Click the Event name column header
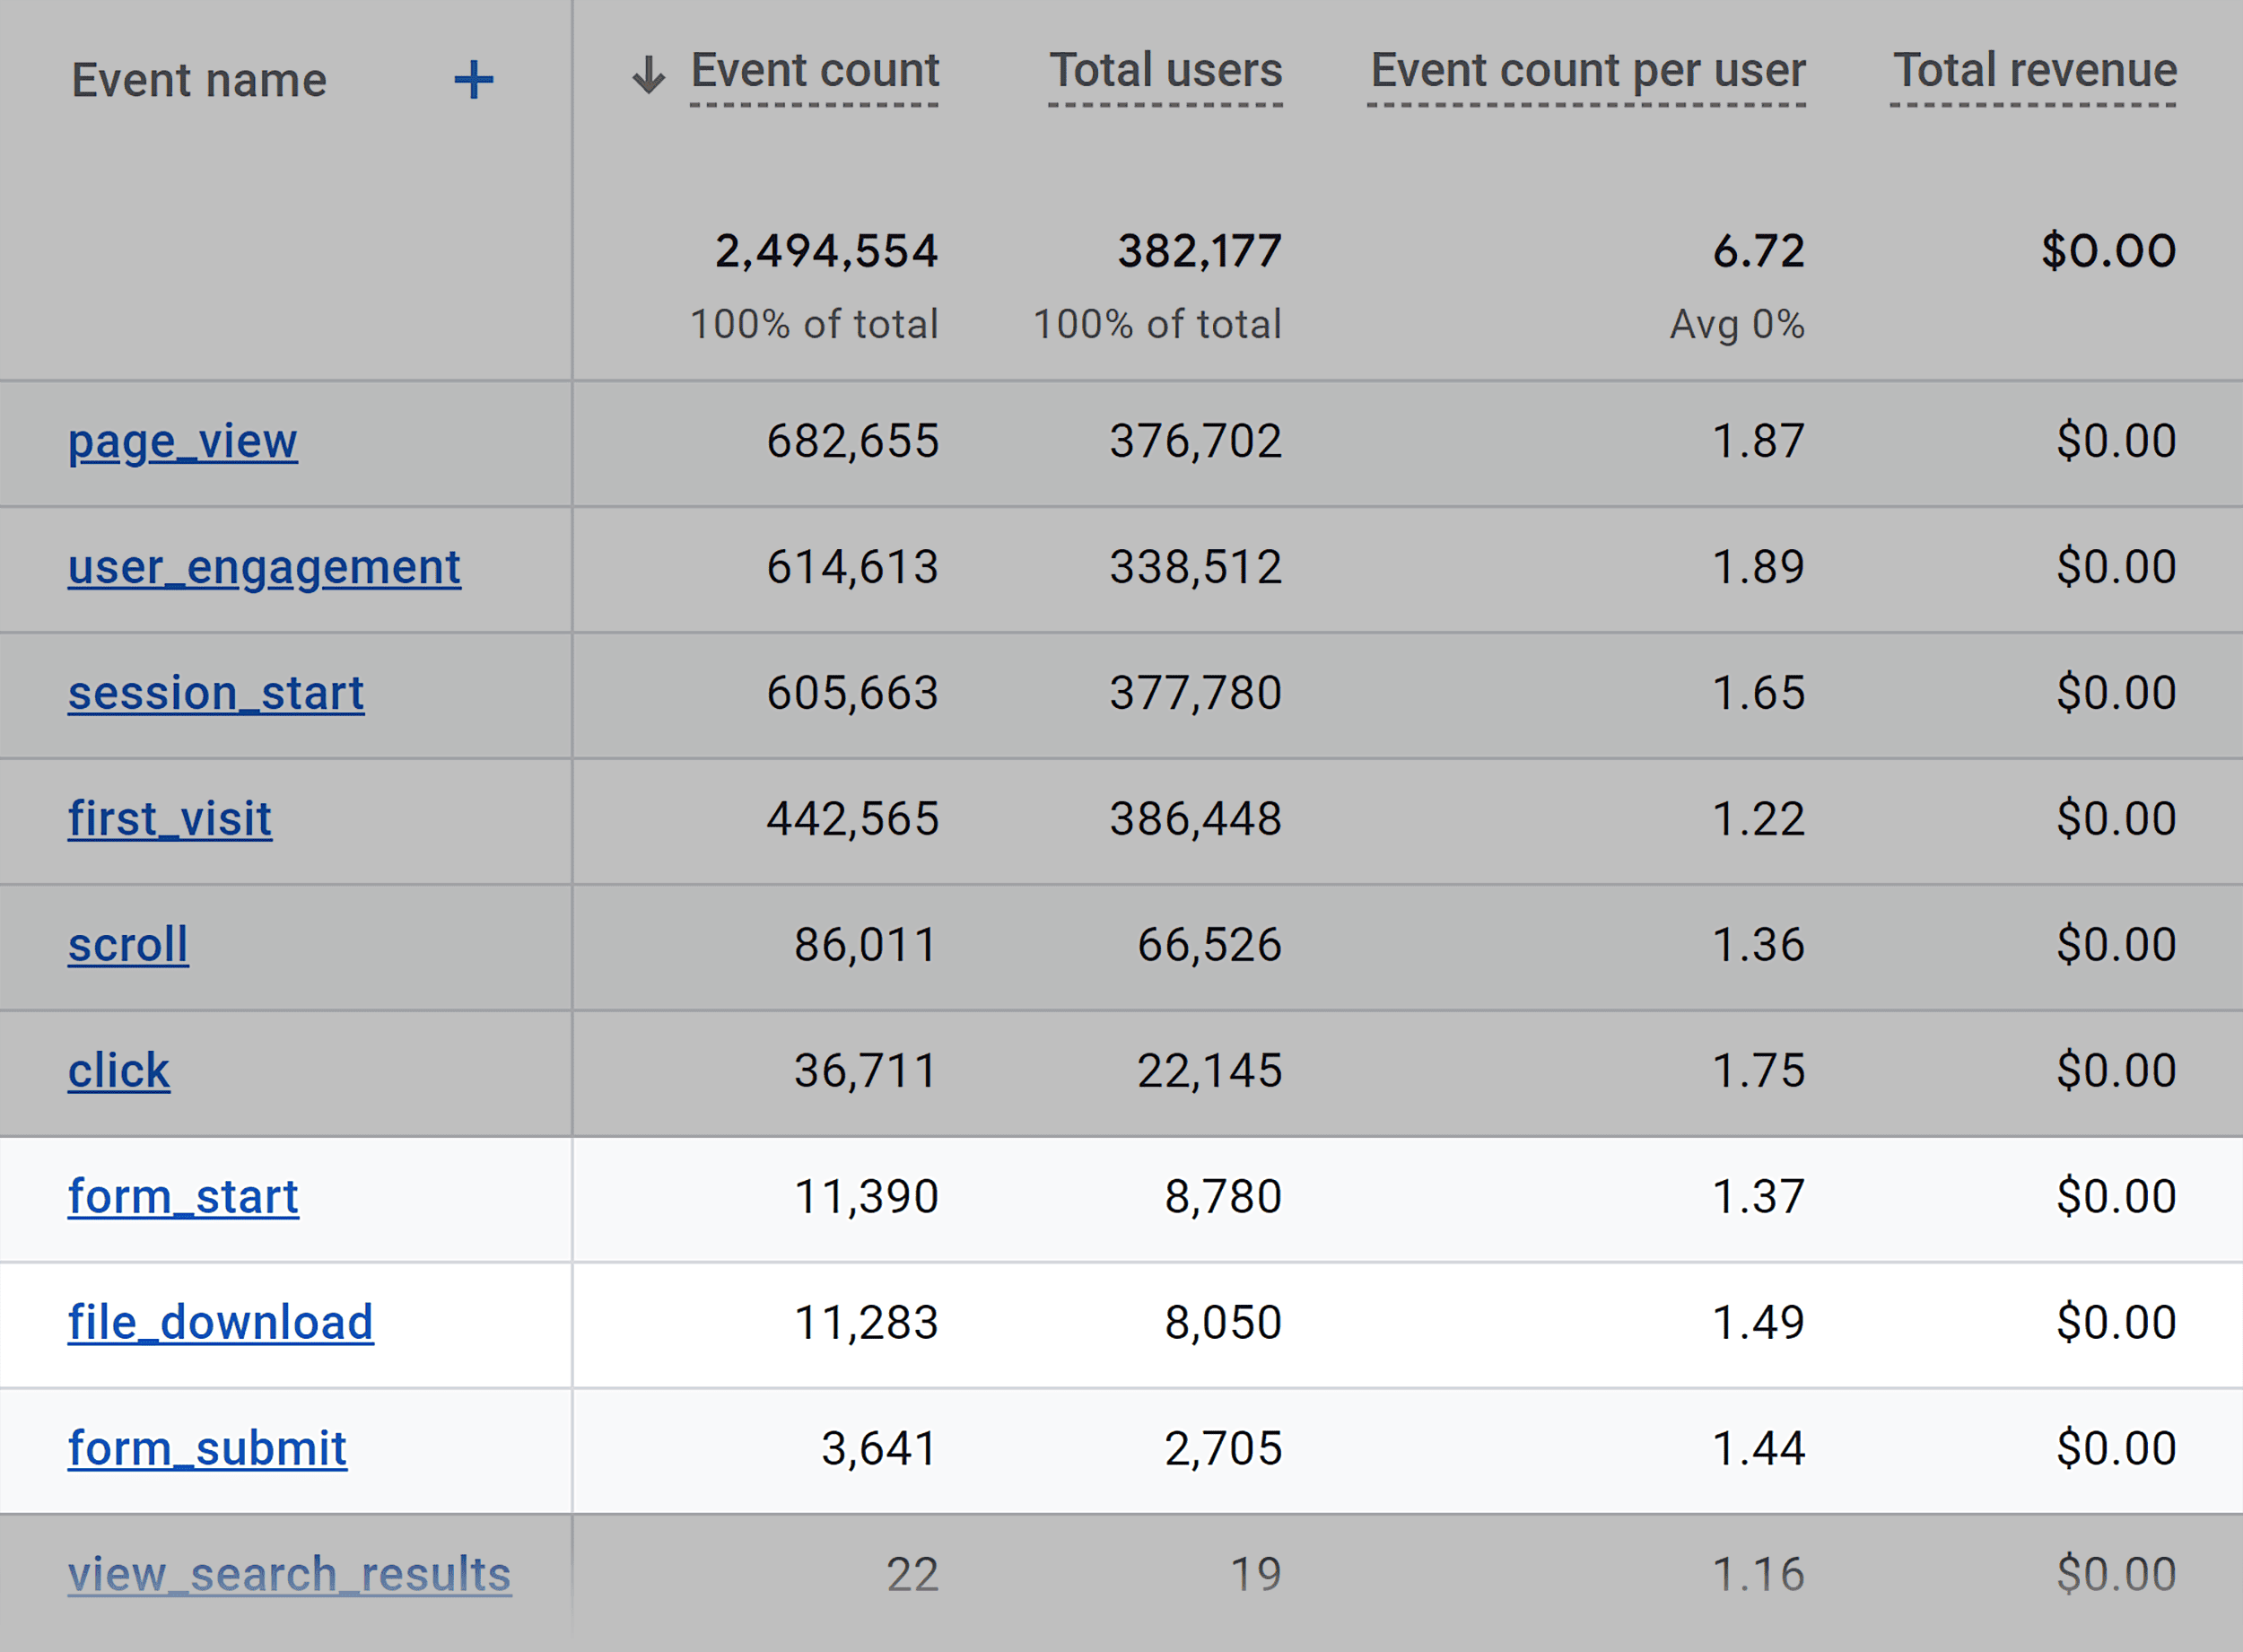 [199, 80]
